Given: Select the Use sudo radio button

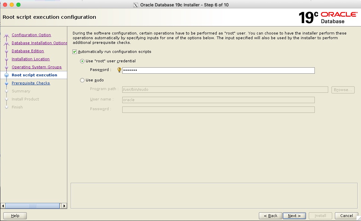Looking at the screenshot, I should (82, 80).
